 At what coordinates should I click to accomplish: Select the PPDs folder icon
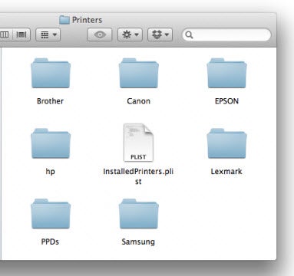[51, 214]
